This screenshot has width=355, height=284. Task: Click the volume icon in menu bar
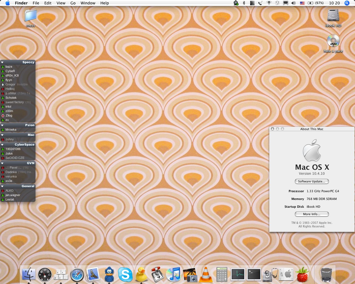(293, 3)
